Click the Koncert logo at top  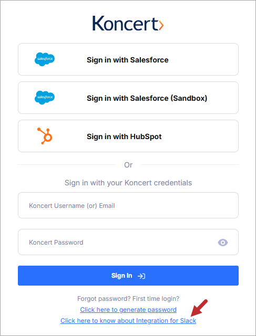[128, 23]
